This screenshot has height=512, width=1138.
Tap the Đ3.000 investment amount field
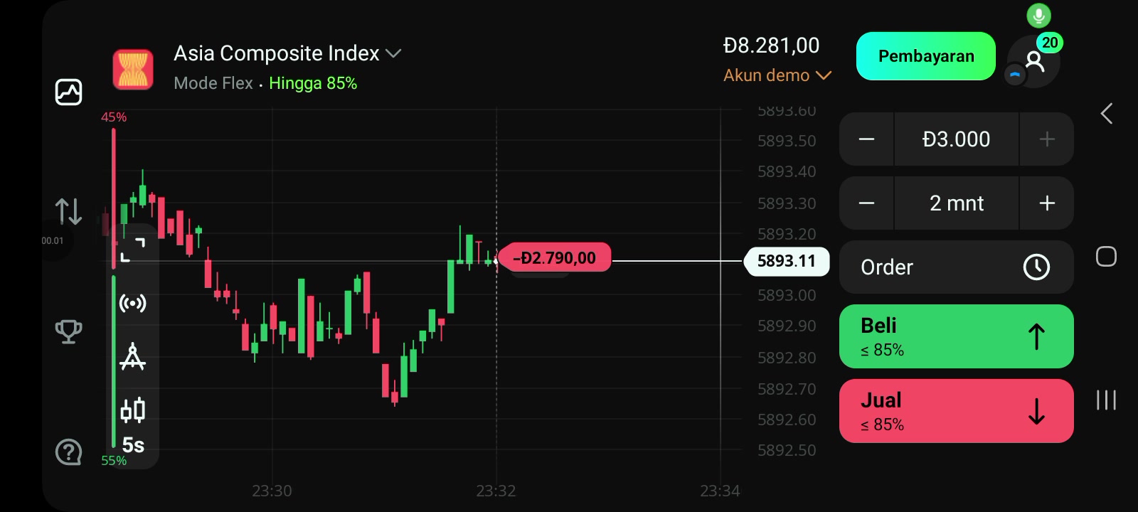pos(956,139)
